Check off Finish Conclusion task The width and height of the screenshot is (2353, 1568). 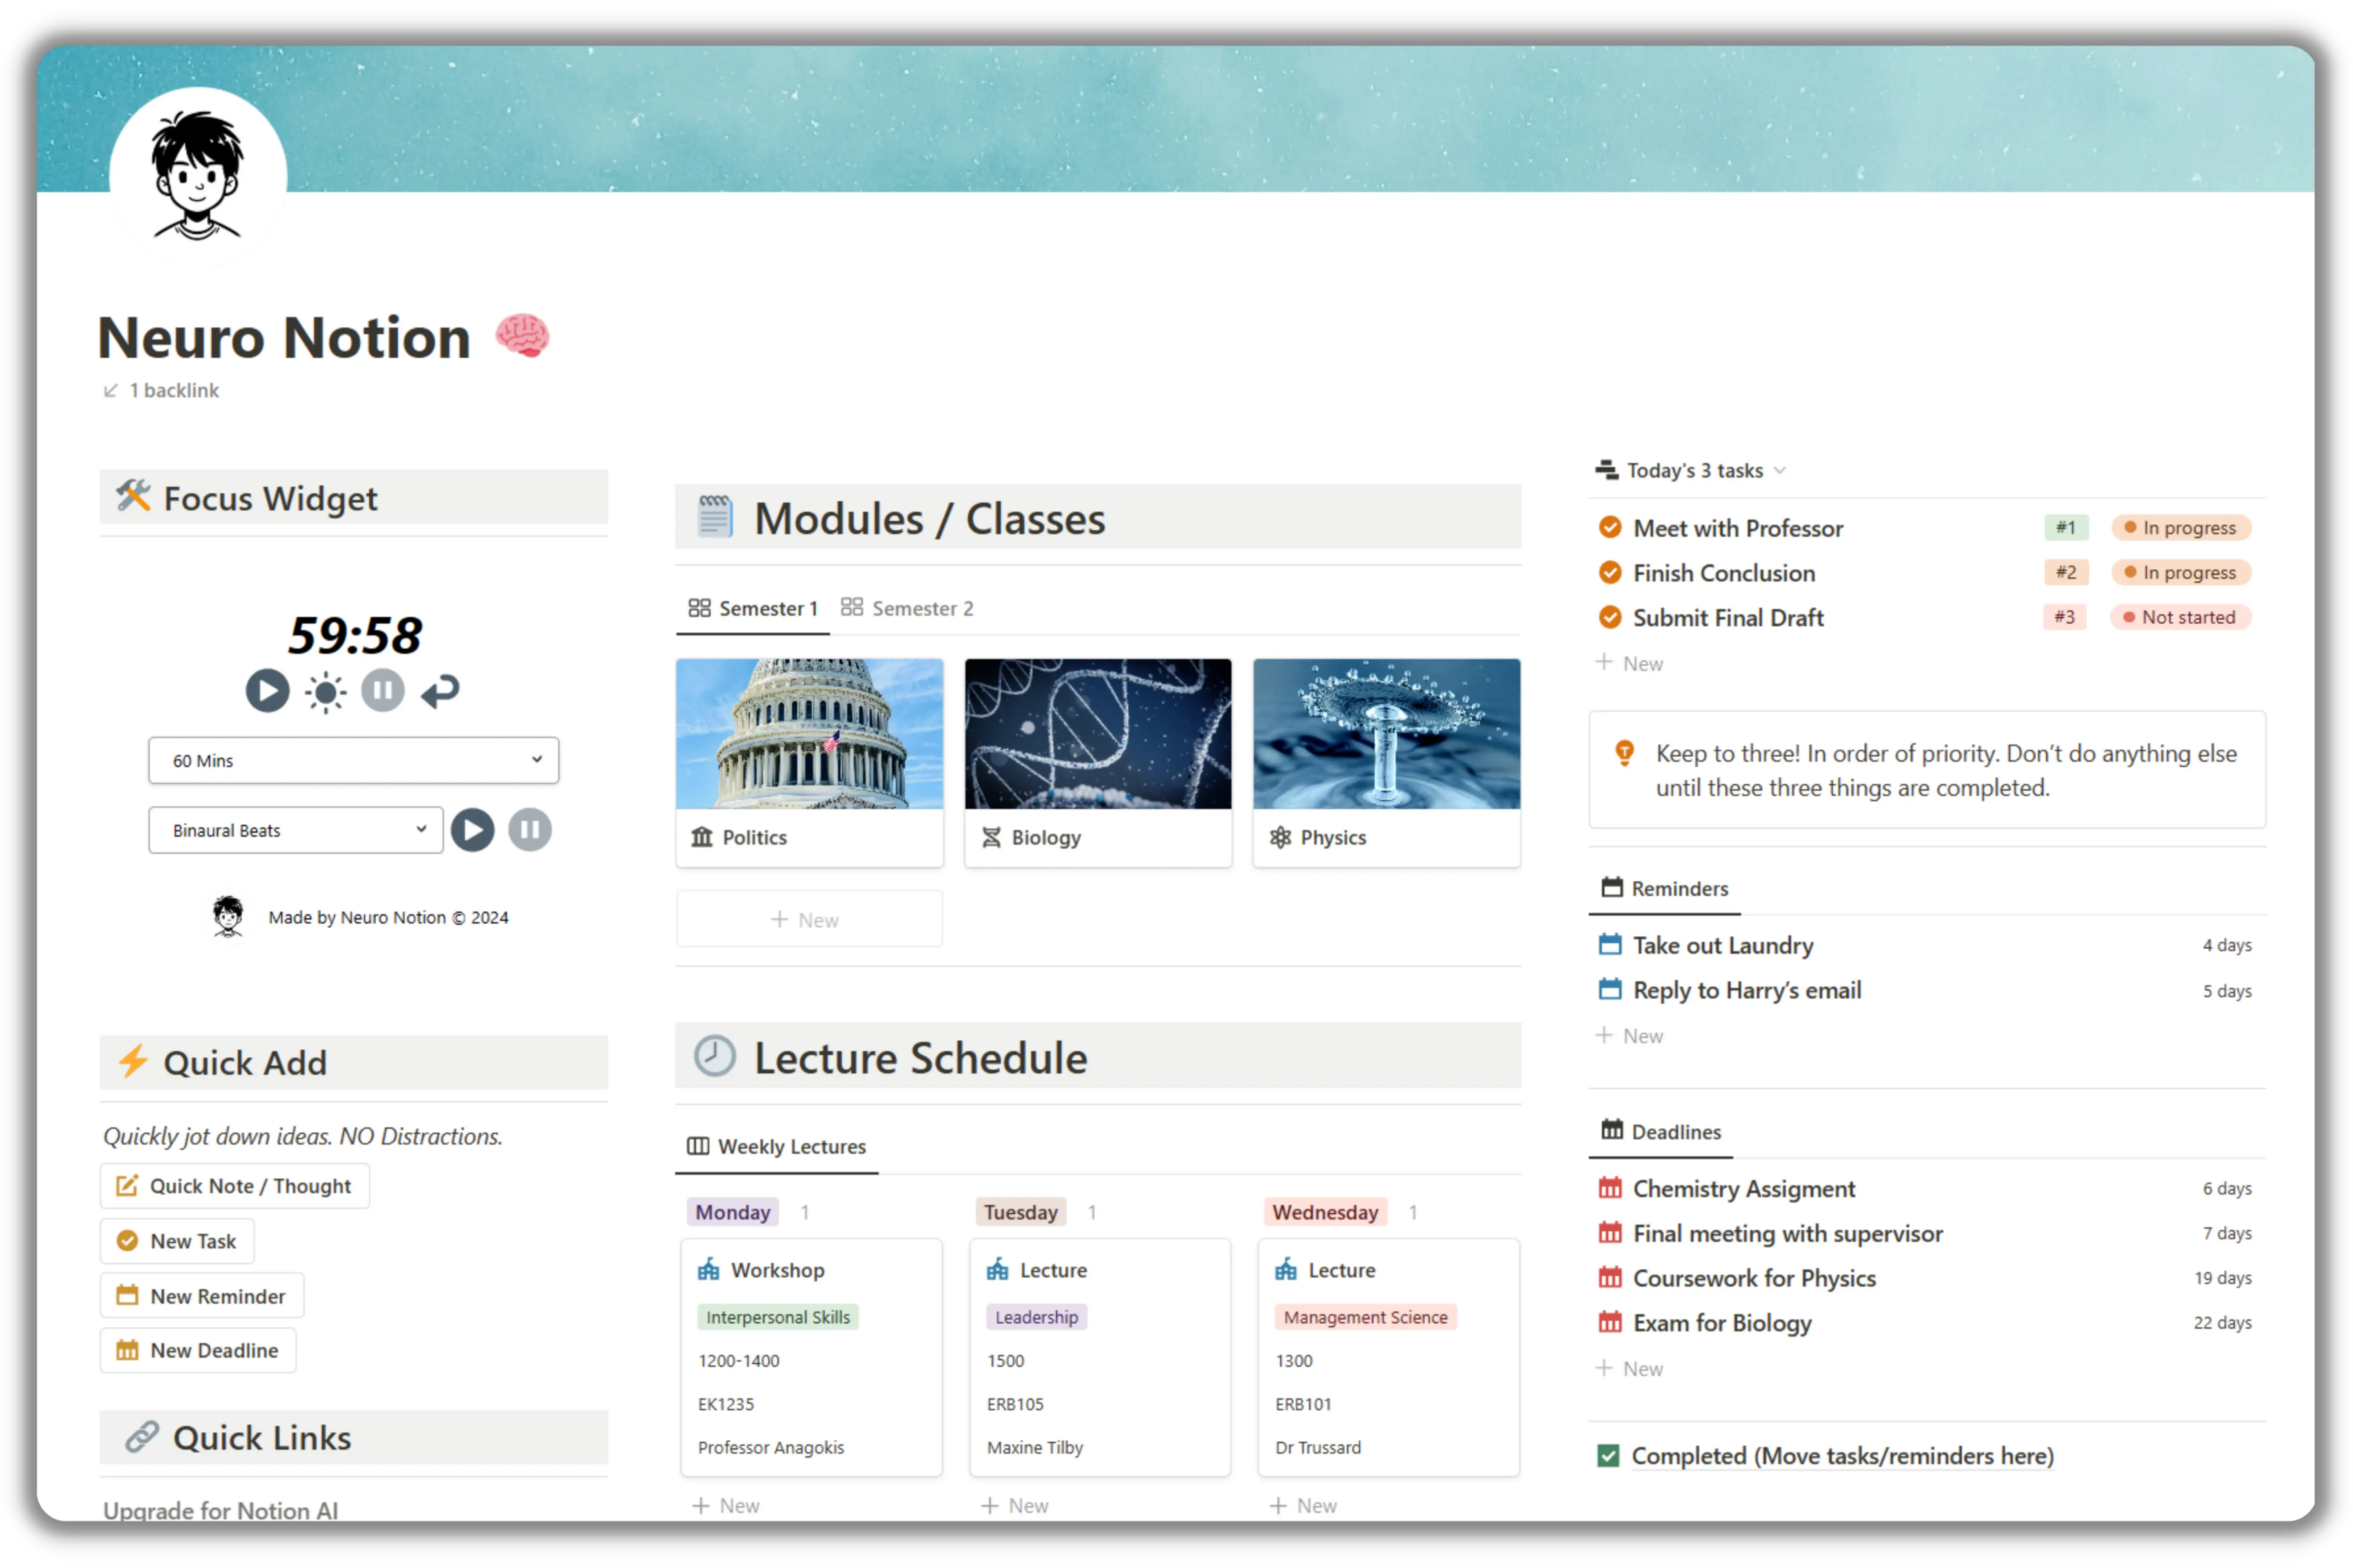pos(1610,573)
